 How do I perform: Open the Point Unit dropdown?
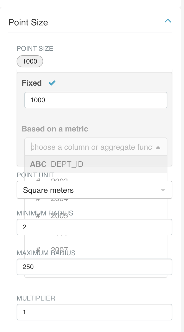pyautogui.click(x=94, y=190)
